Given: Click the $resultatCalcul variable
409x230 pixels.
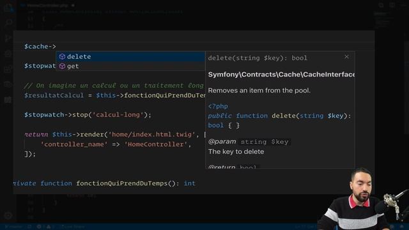Looking at the screenshot, I should [54, 95].
